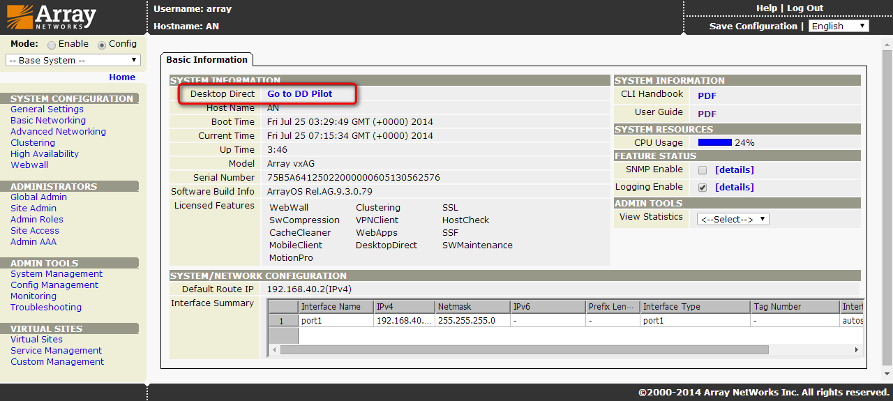Toggle the SNMP Enable checkbox
Screen dimensions: 893x401
click(703, 170)
